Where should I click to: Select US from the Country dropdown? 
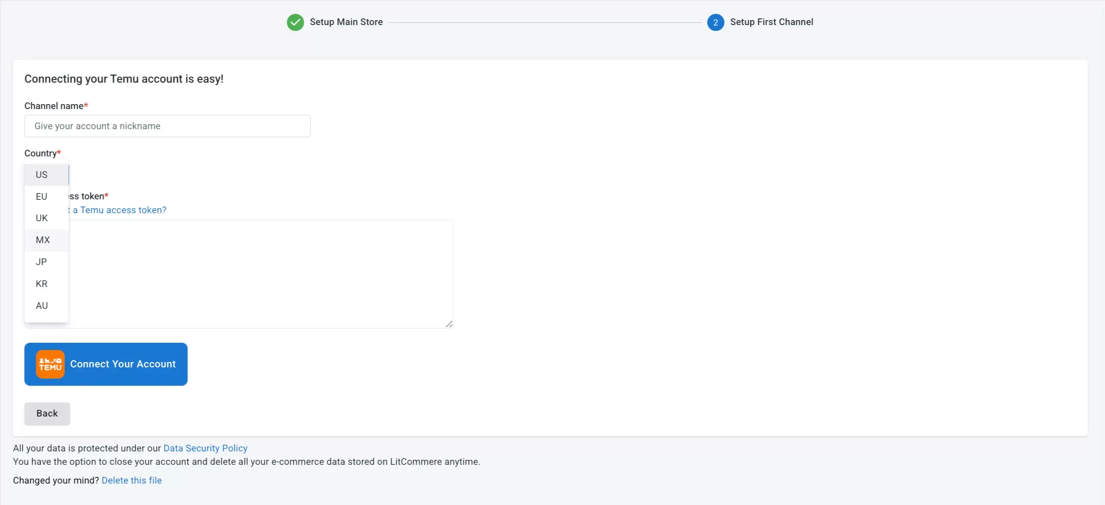pyautogui.click(x=41, y=174)
